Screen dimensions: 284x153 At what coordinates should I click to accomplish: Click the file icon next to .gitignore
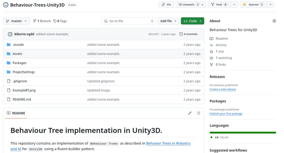click(8, 81)
